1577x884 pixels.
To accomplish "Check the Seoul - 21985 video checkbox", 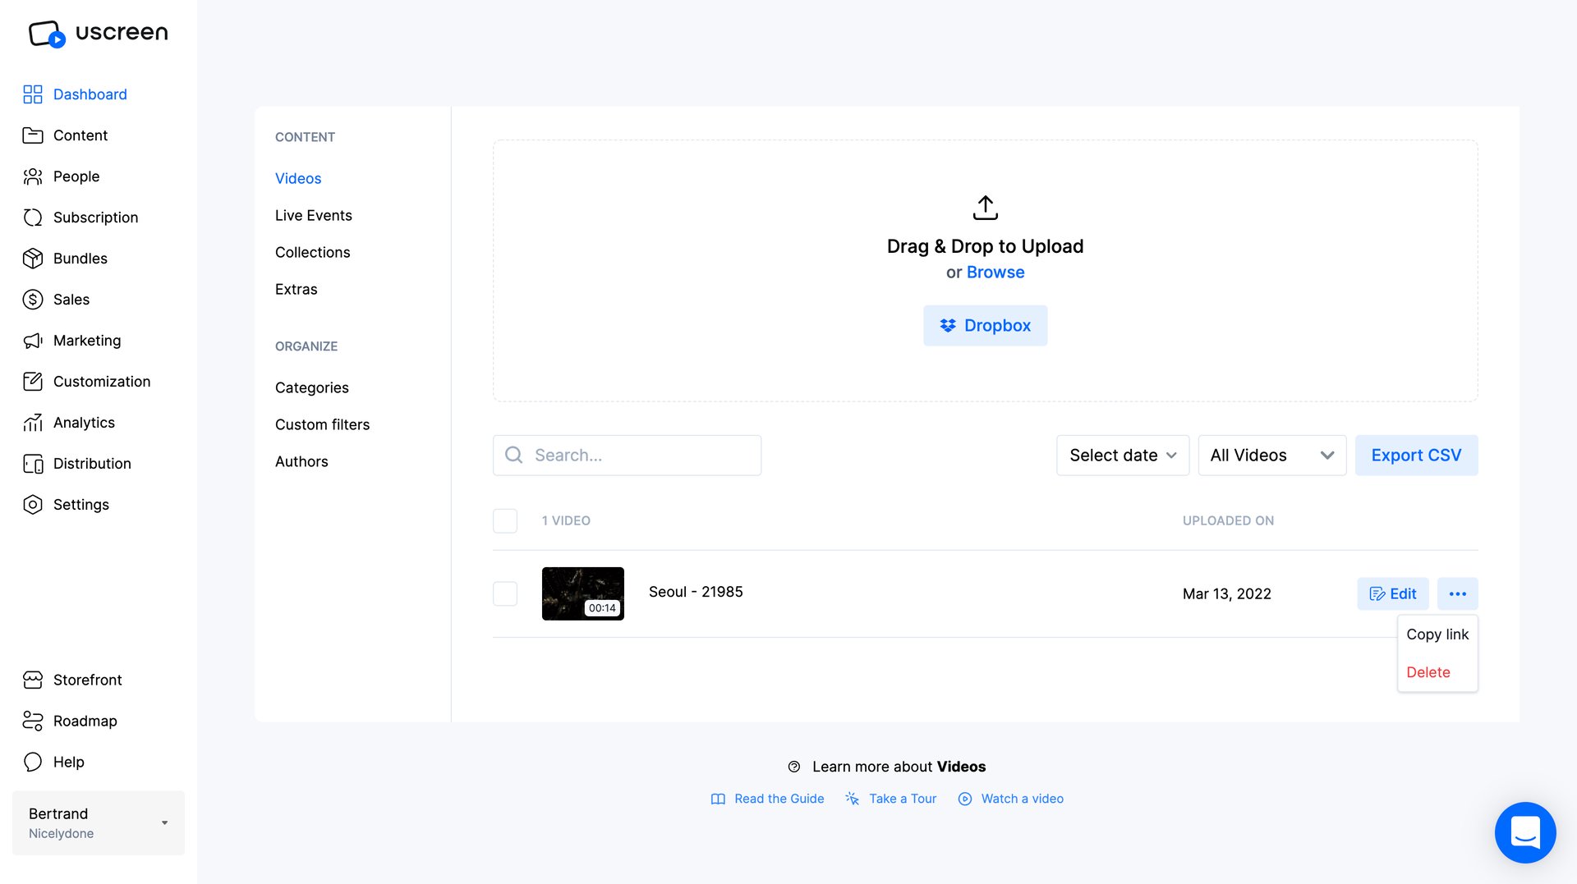I will [x=505, y=593].
